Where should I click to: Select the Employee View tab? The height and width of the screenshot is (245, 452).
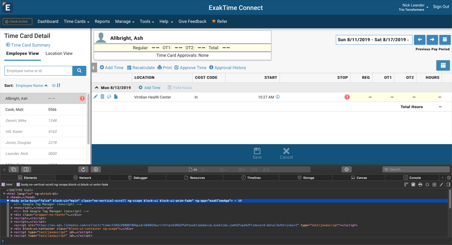coord(23,53)
